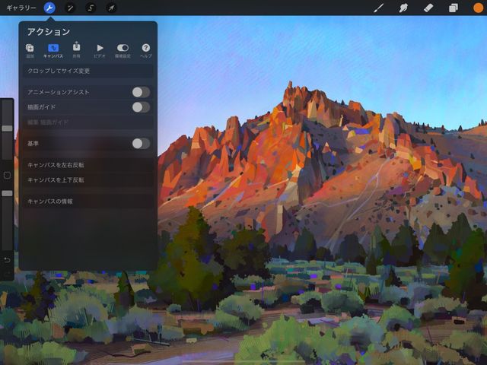Tap the square modify button in sidebar

click(7, 176)
